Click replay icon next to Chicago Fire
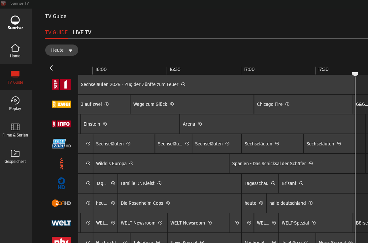The height and width of the screenshot is (243, 368). pos(287,104)
